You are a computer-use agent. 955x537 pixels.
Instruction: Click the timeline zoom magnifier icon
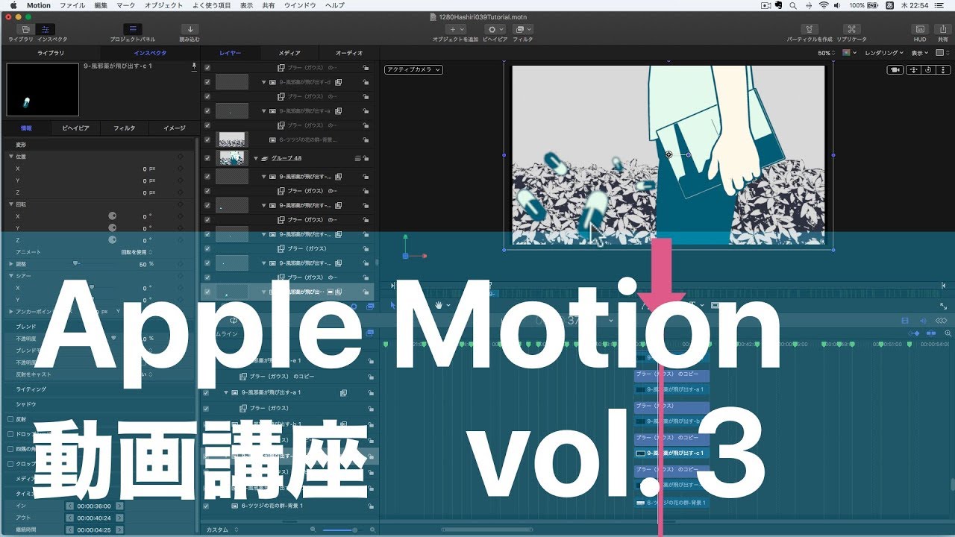pyautogui.click(x=948, y=333)
